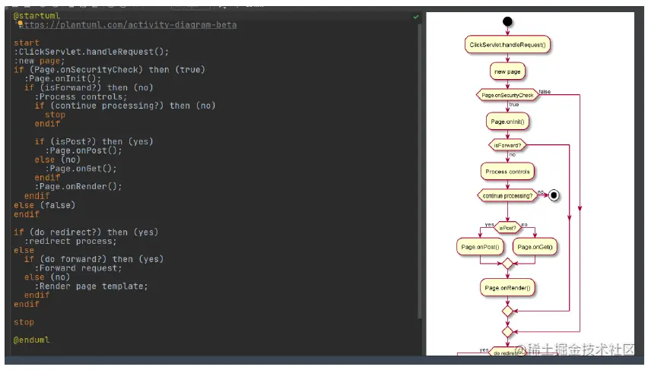Select the isForward? decision diamond

click(507, 145)
